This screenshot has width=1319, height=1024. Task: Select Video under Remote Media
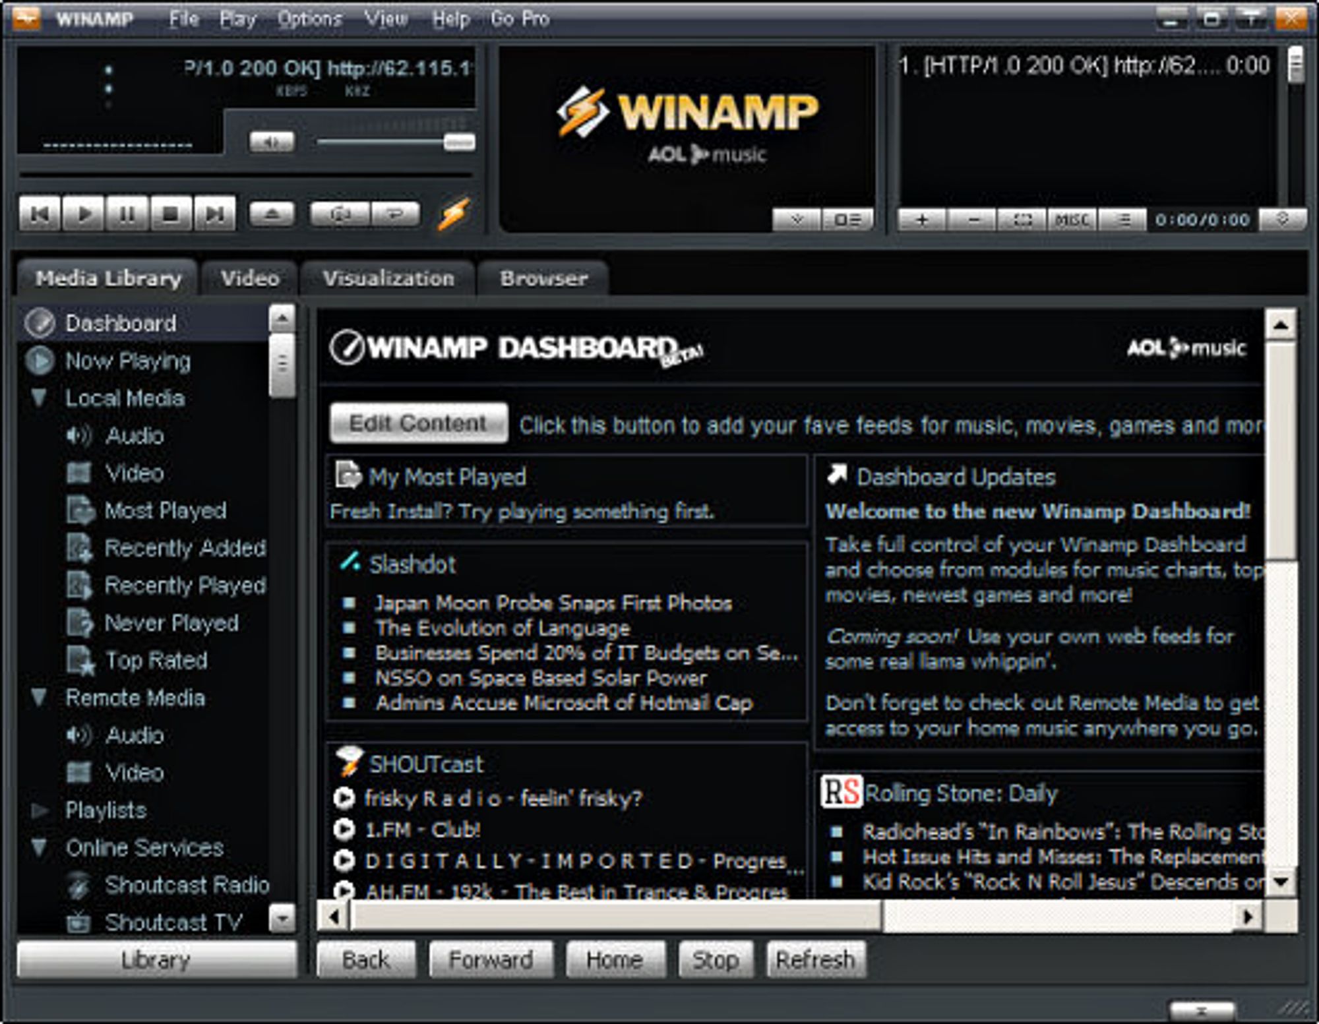(x=135, y=773)
